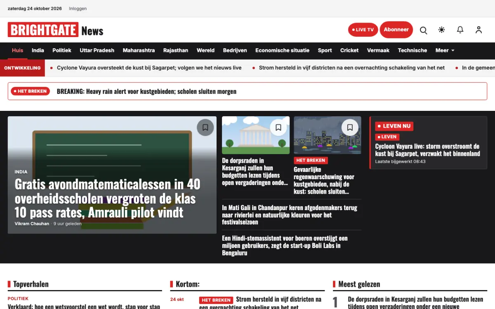Bookmark the Amrauli pilot lead story
Viewport: 495px width, 309px height.
(x=205, y=128)
